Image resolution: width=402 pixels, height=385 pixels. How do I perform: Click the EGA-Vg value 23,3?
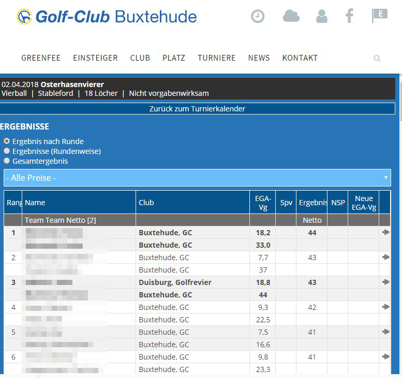click(263, 369)
